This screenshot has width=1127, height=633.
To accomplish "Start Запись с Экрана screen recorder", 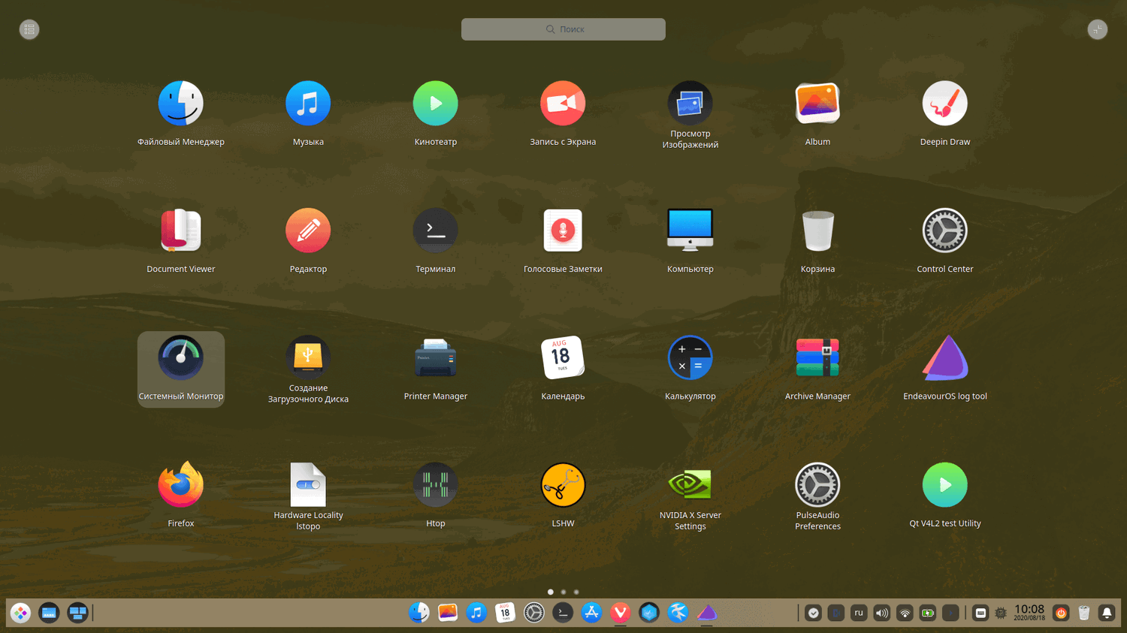I will 563,104.
